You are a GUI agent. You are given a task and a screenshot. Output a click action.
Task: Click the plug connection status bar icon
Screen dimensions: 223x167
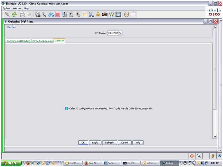point(199,156)
